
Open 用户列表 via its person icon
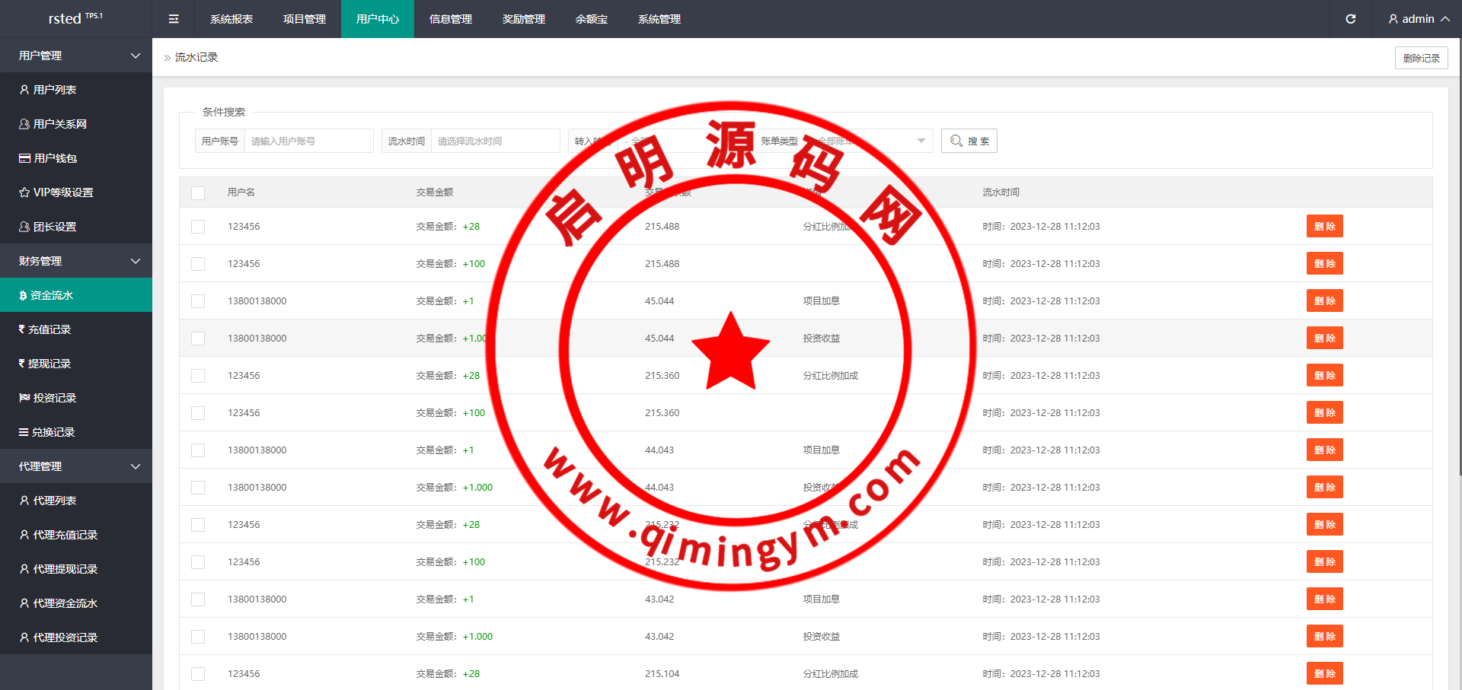24,90
